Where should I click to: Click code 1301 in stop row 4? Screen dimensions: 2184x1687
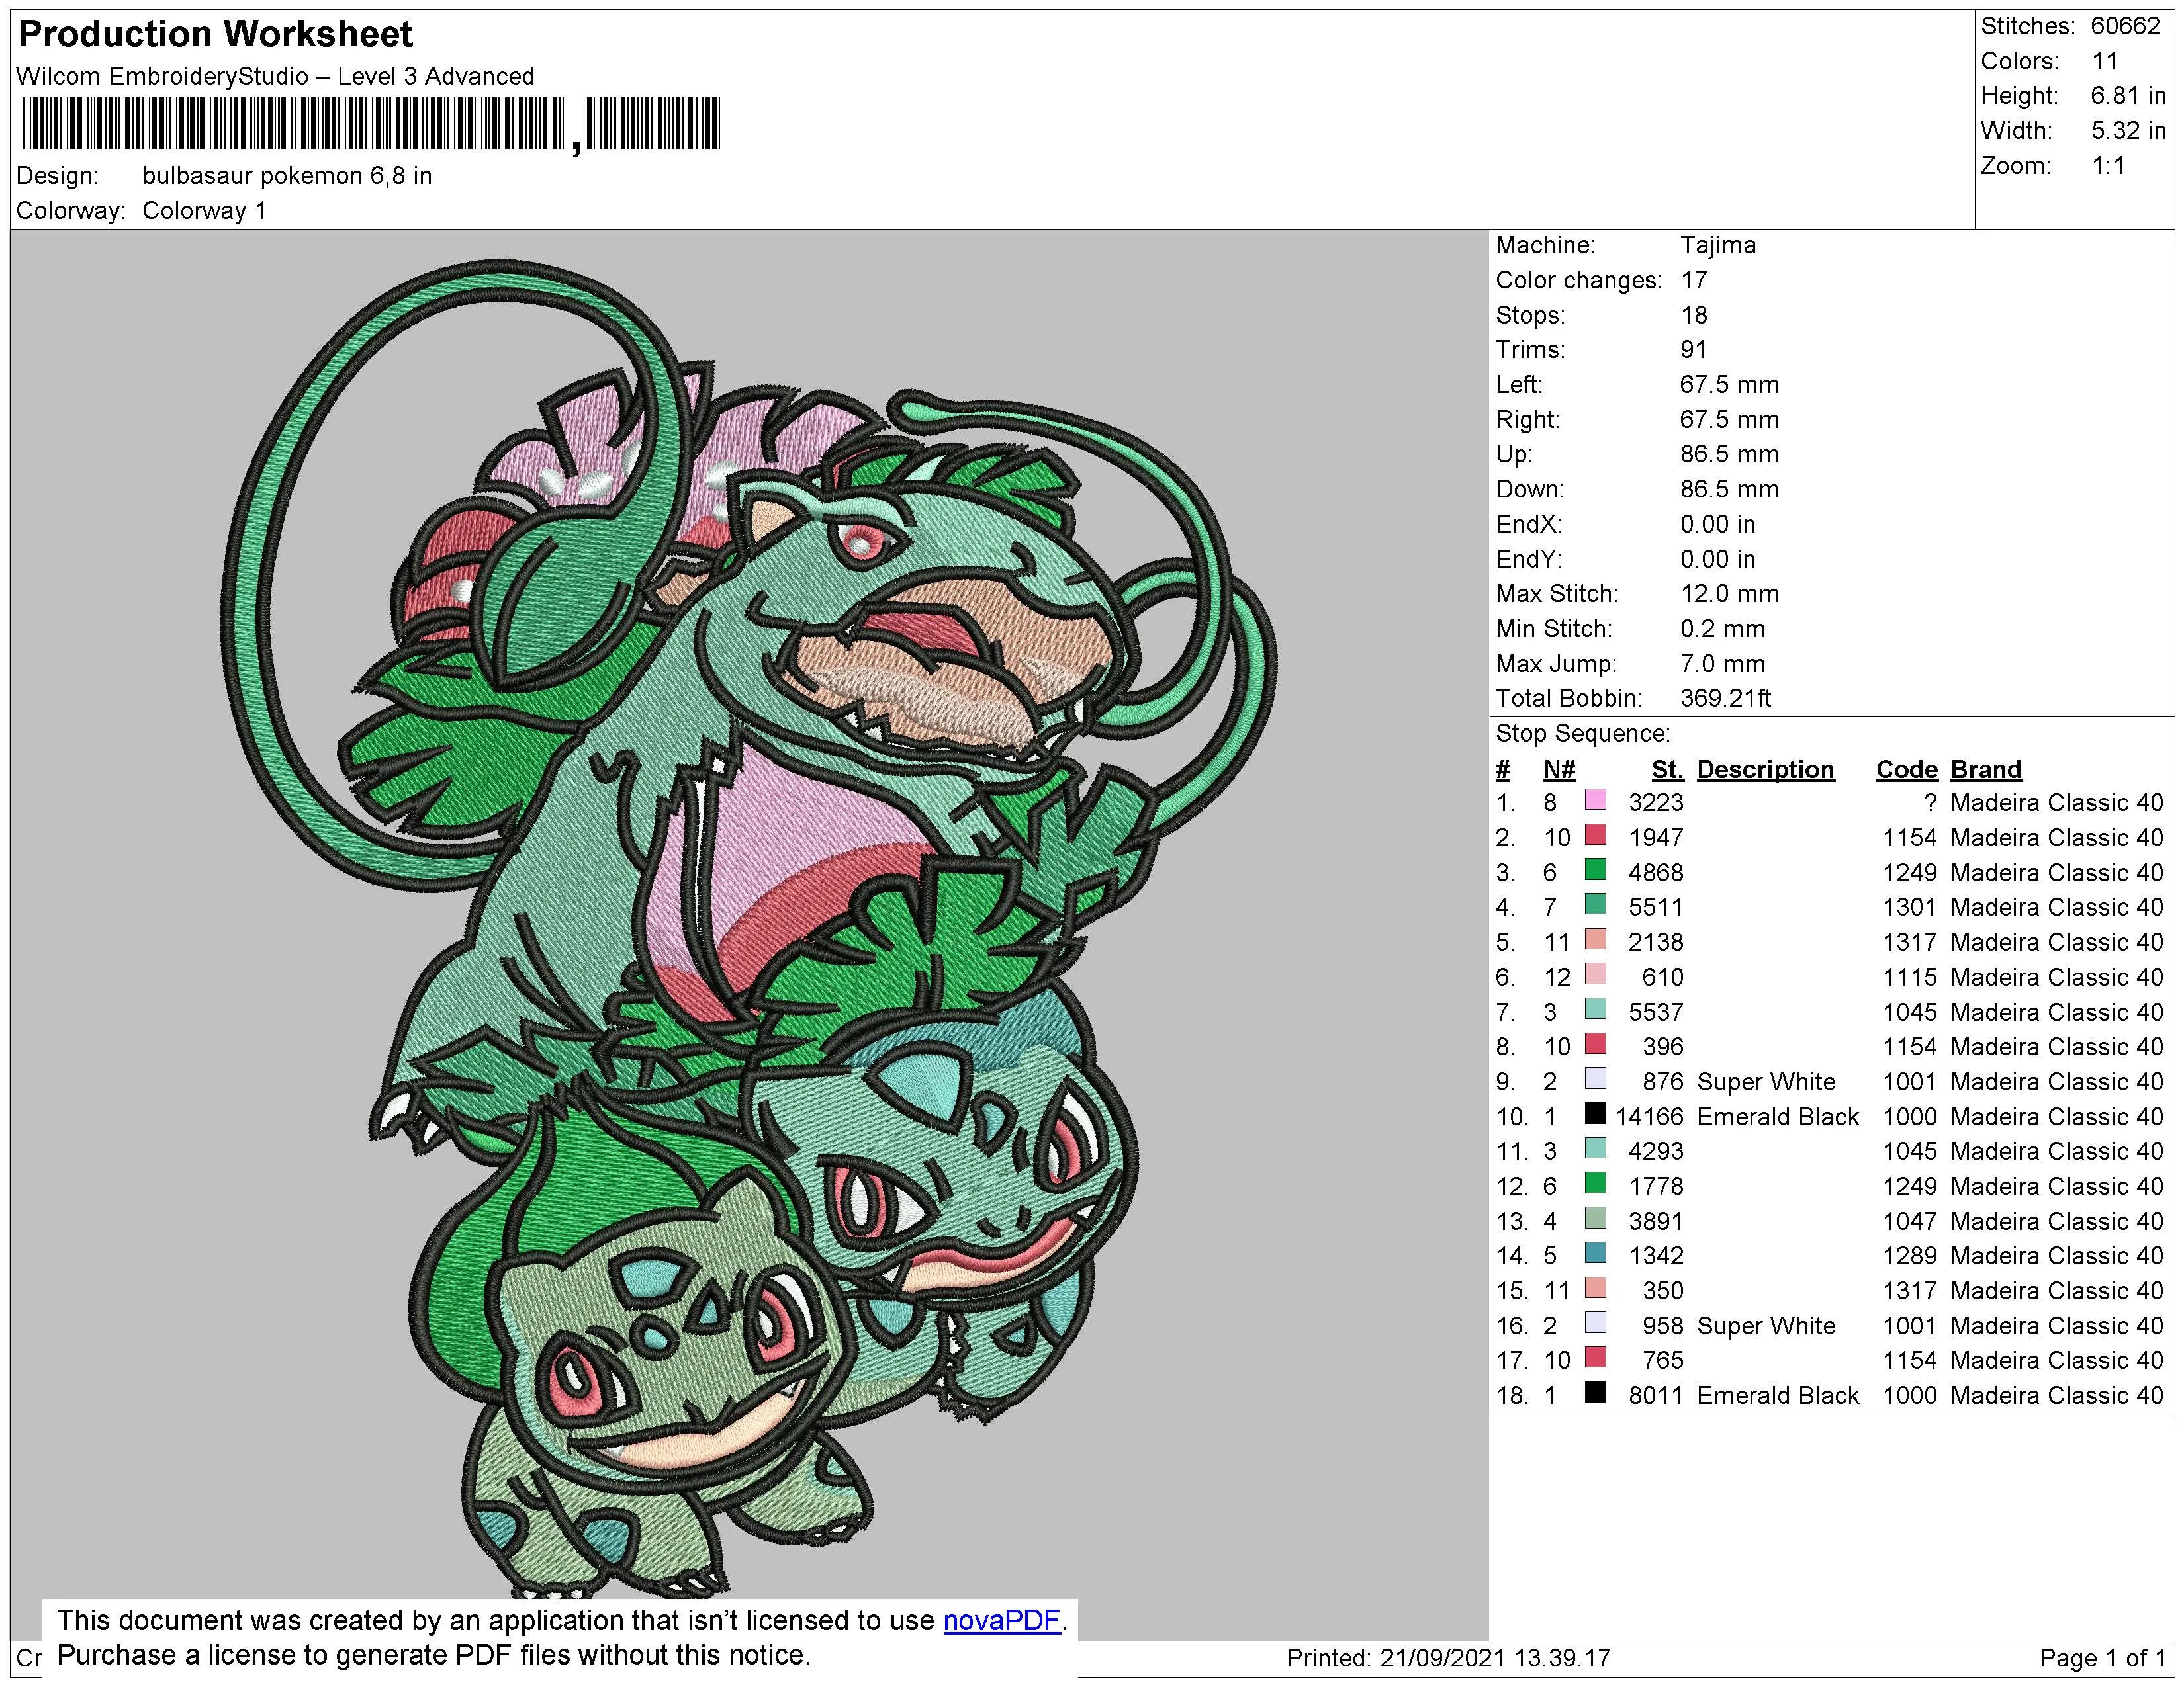pos(1910,908)
